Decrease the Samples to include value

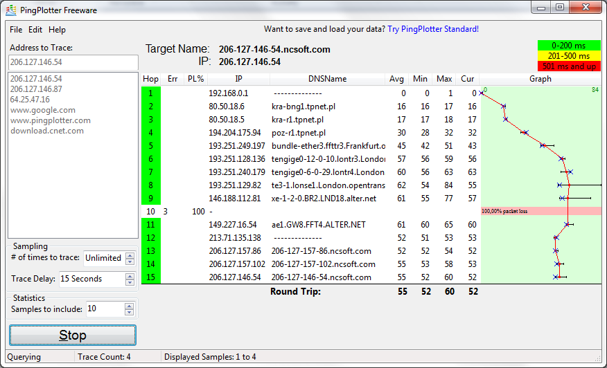(x=130, y=313)
